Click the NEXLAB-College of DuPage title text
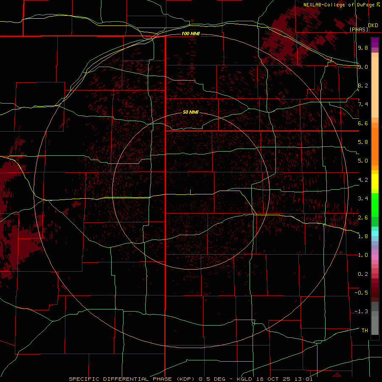Viewport: 382px width, 382px height. 339,5
